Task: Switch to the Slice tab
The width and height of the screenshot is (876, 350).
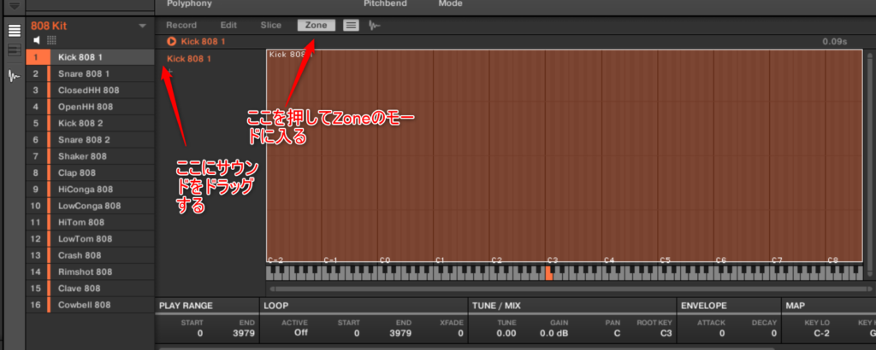Action: tap(270, 26)
